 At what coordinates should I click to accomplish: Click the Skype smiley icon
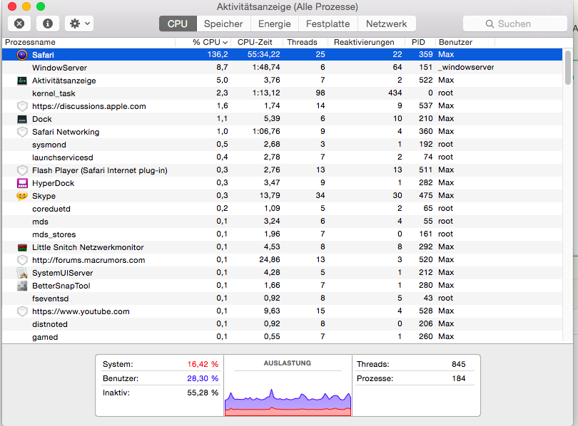(x=22, y=196)
